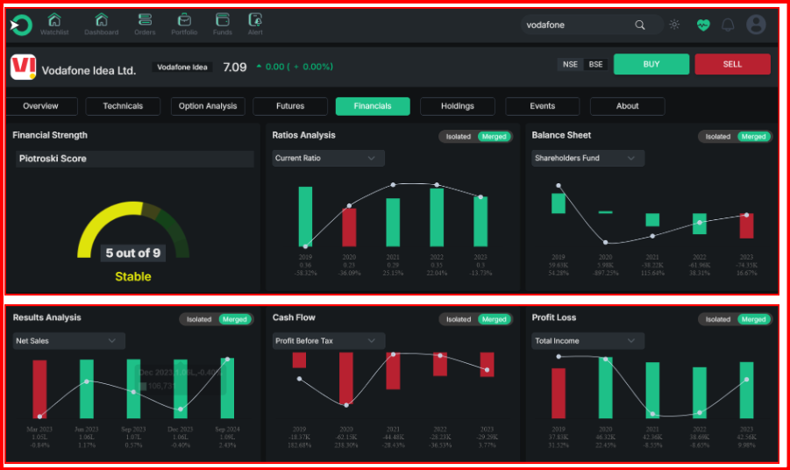Image resolution: width=790 pixels, height=470 pixels.
Task: Select Merged in Ratios Analysis
Action: tap(495, 137)
